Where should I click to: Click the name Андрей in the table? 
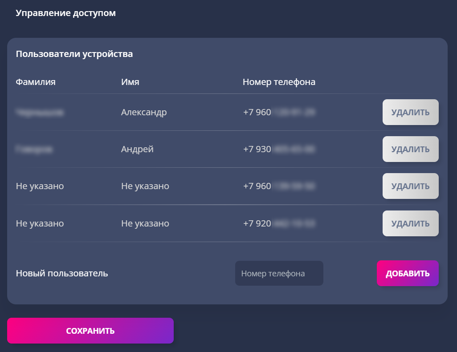pos(137,149)
